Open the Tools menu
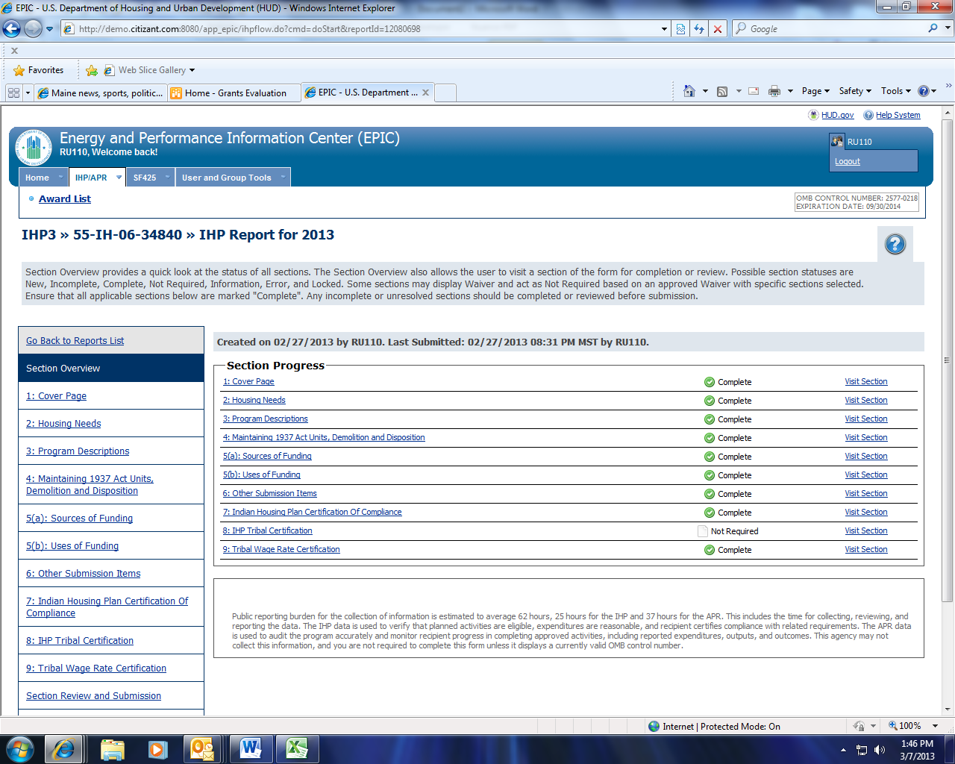 [896, 91]
